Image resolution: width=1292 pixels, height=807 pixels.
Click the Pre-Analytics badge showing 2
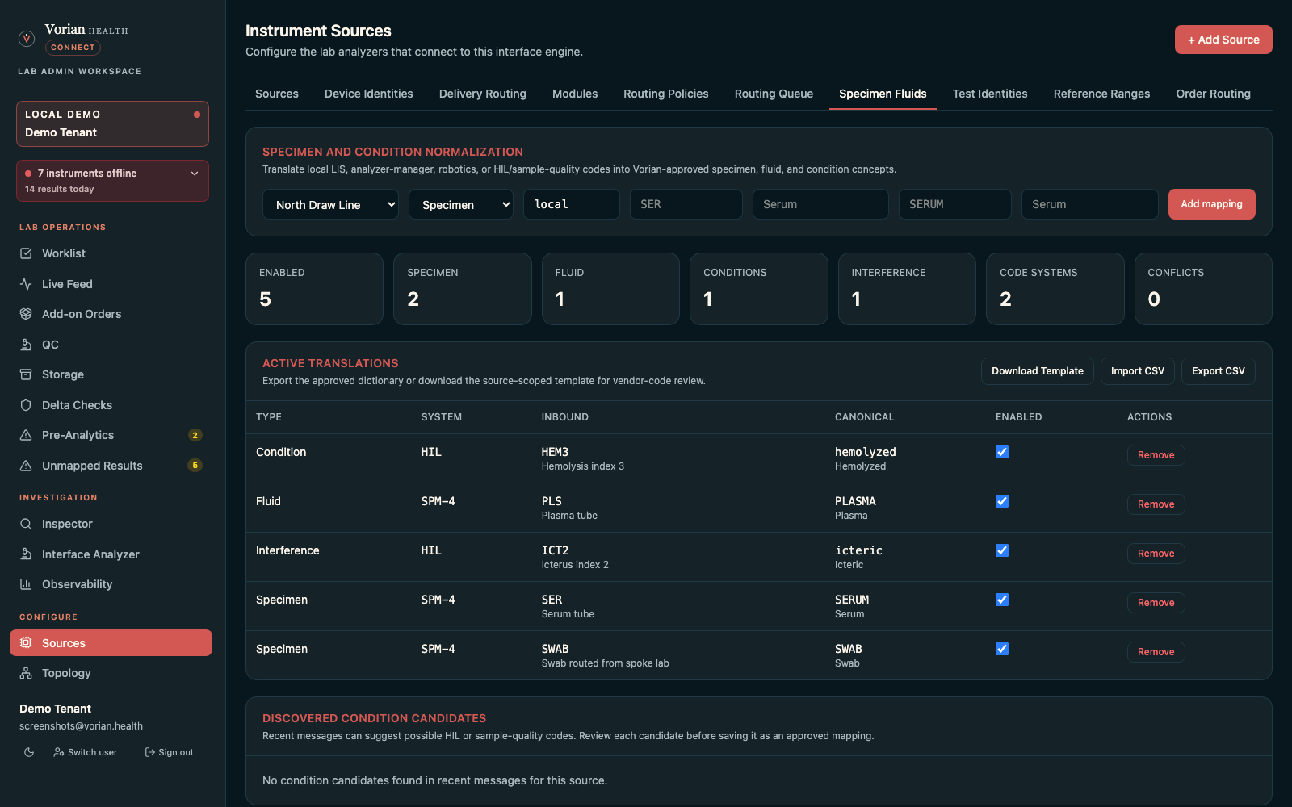[x=195, y=435]
